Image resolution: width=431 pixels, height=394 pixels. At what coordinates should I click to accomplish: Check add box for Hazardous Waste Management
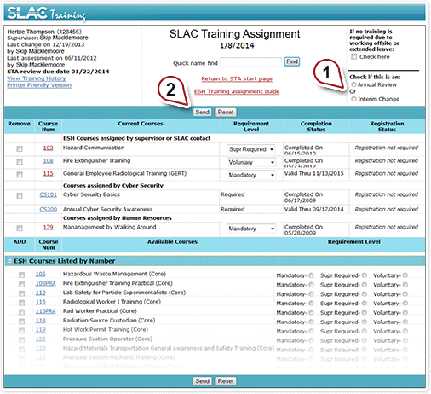21,275
